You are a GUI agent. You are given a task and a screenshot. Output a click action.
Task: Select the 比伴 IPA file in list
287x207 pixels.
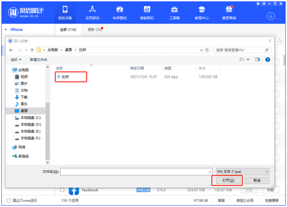(65, 77)
